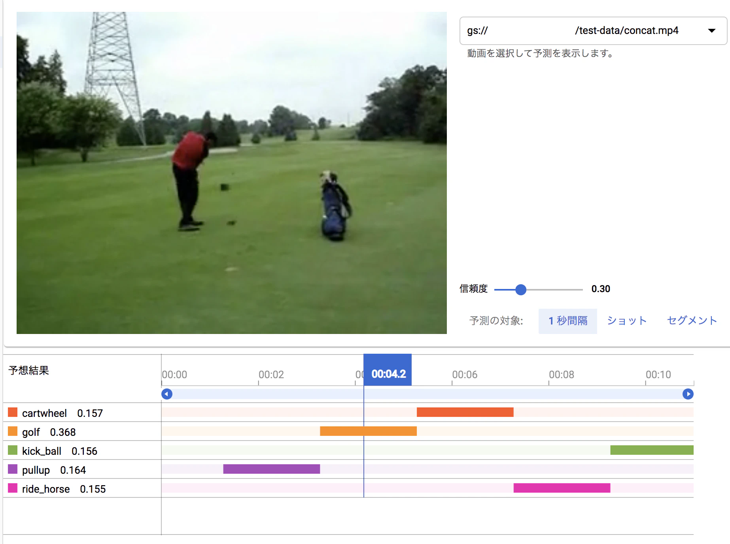Click the kick_ball prediction segment bar
This screenshot has width=730, height=544.
(652, 450)
